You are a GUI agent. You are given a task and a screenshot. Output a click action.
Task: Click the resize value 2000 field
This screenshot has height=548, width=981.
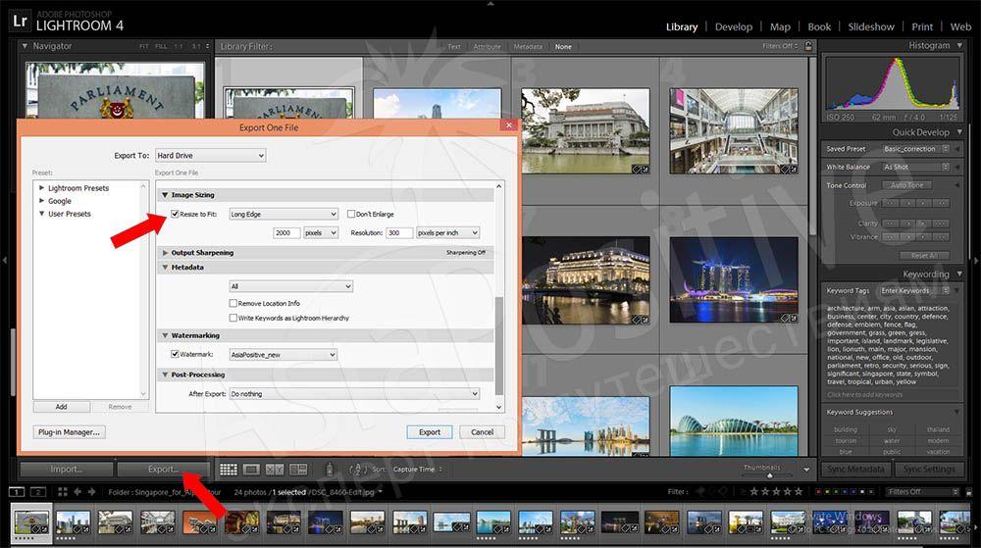pyautogui.click(x=286, y=232)
